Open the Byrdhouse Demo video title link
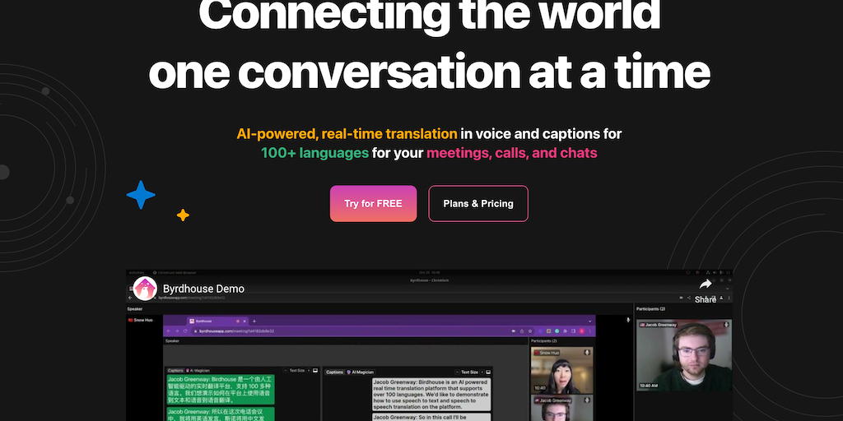Image resolution: width=843 pixels, height=421 pixels. [x=203, y=289]
